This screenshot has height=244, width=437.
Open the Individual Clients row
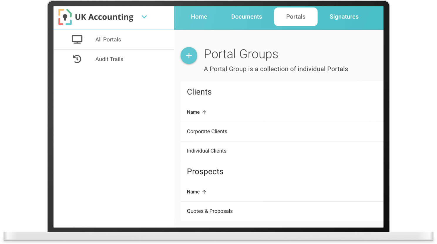tap(206, 151)
